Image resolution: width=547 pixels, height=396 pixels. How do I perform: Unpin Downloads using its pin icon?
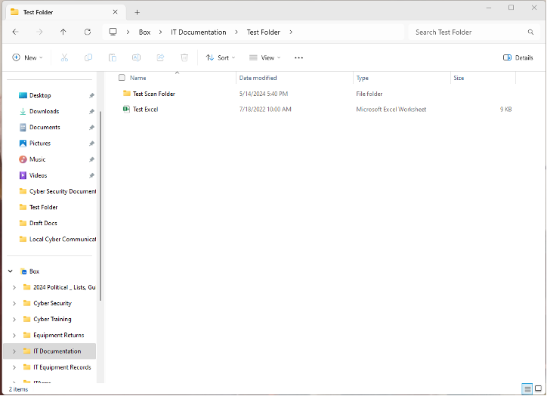pyautogui.click(x=91, y=112)
